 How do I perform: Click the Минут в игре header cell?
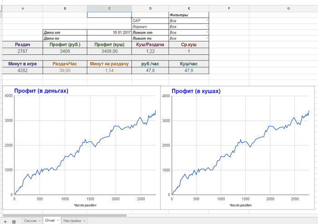[x=23, y=64]
